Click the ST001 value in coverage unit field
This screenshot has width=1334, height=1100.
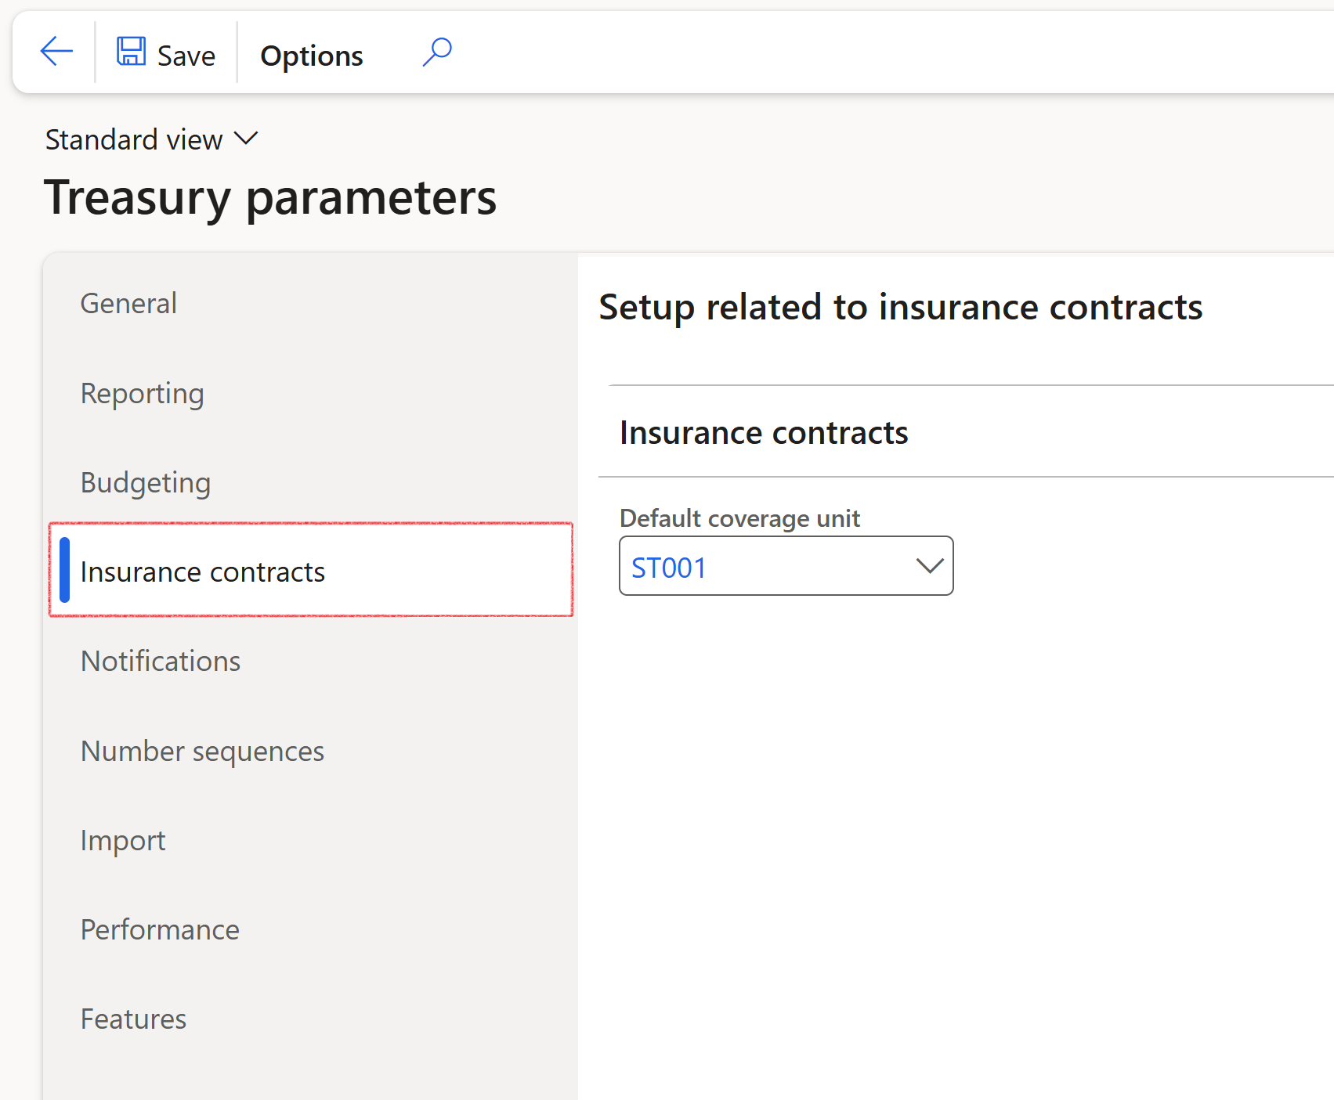point(669,568)
